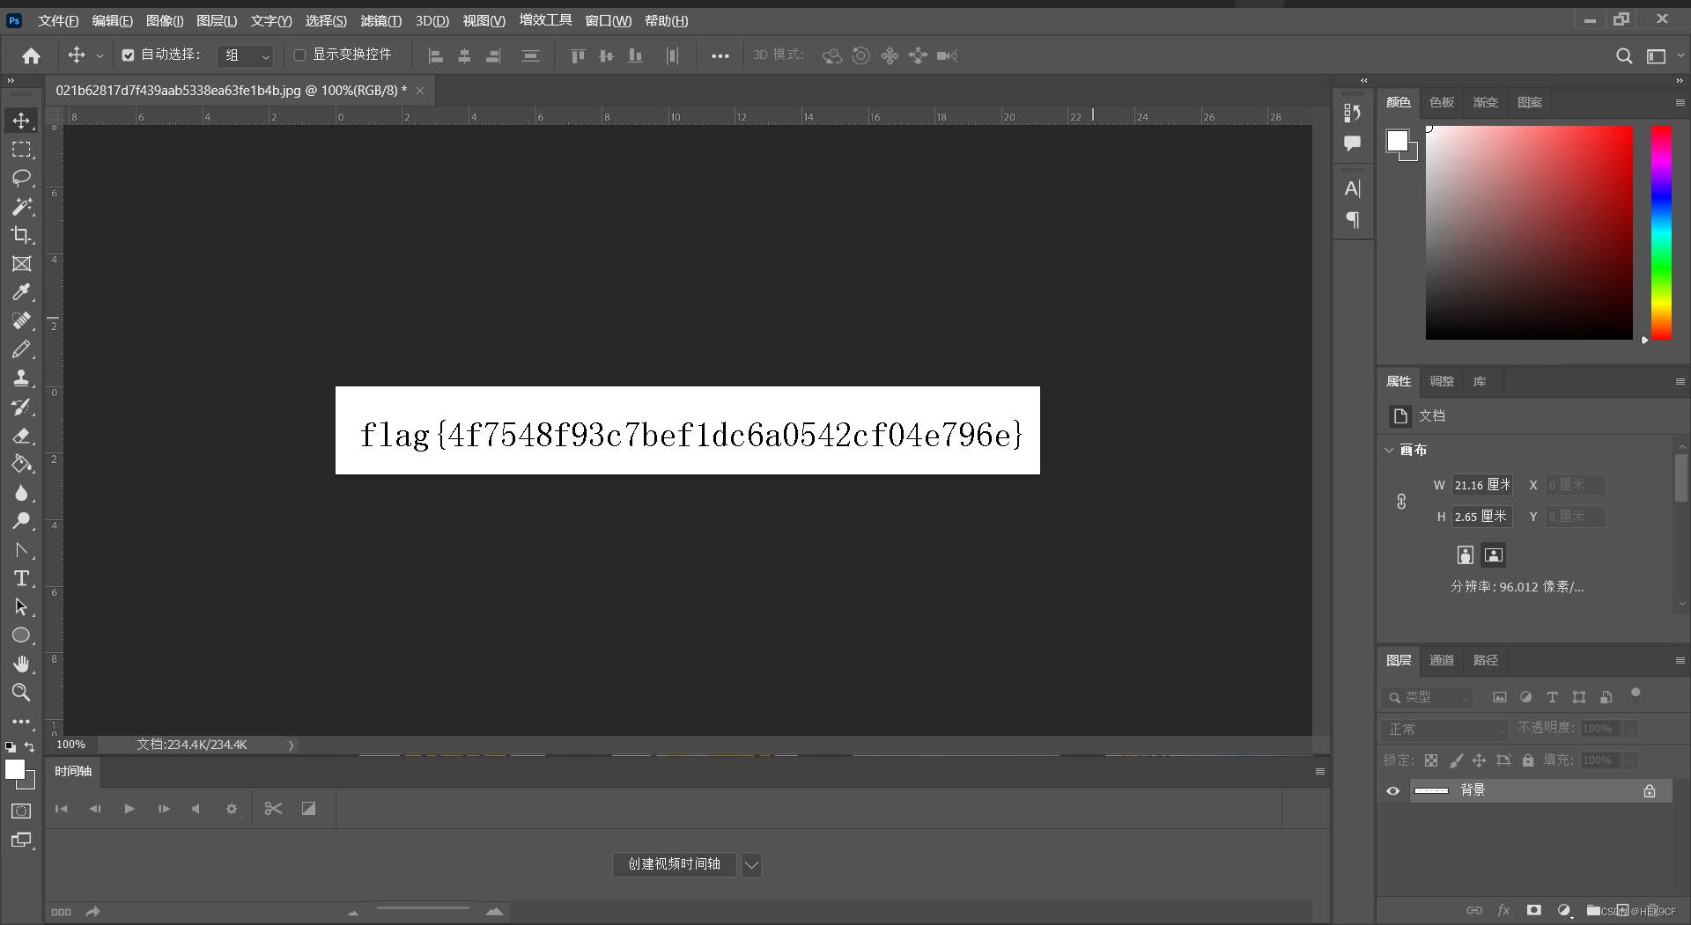The width and height of the screenshot is (1691, 925).
Task: Select the Clone Stamp tool
Action: (21, 378)
